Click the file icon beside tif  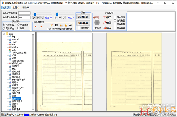(10, 45)
